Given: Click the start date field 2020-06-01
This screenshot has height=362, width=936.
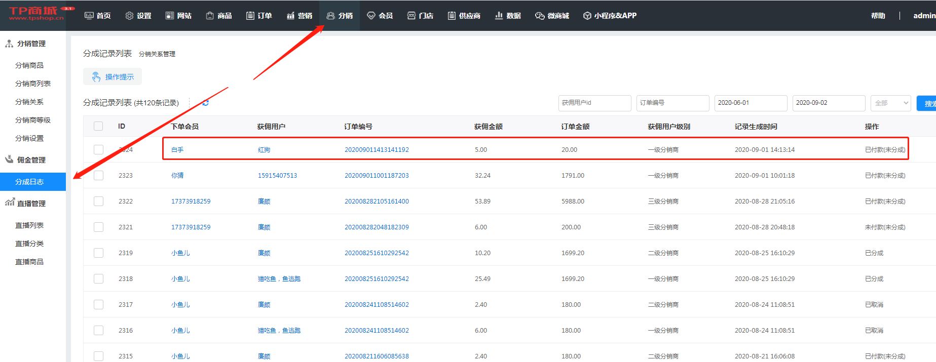Looking at the screenshot, I should [751, 103].
